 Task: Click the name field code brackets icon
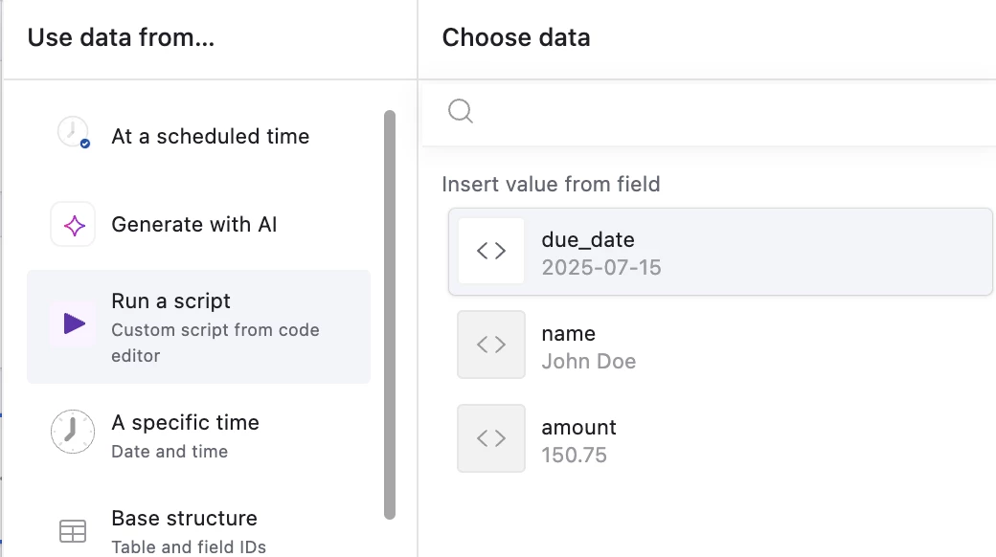point(491,345)
